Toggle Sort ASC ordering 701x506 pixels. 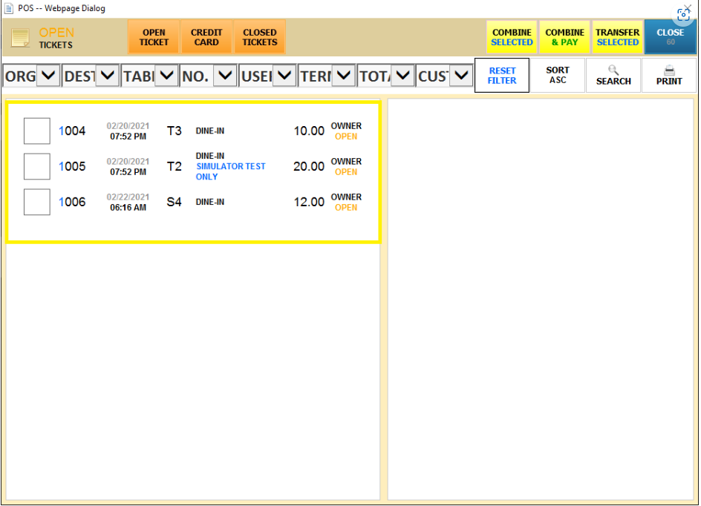[558, 76]
